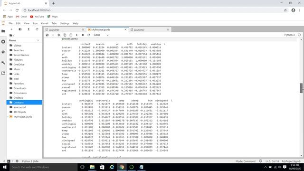Run the selected cell
The height and width of the screenshot is (171, 304).
[x=77, y=35]
